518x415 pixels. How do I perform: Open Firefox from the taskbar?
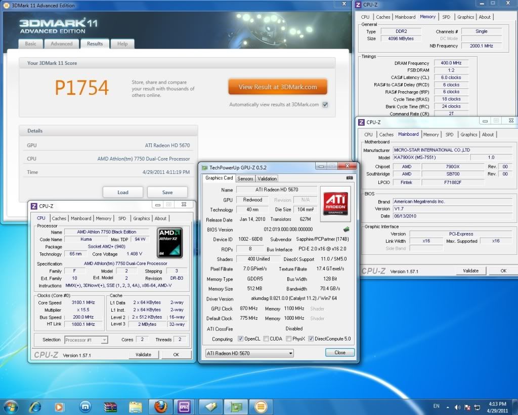(160, 407)
